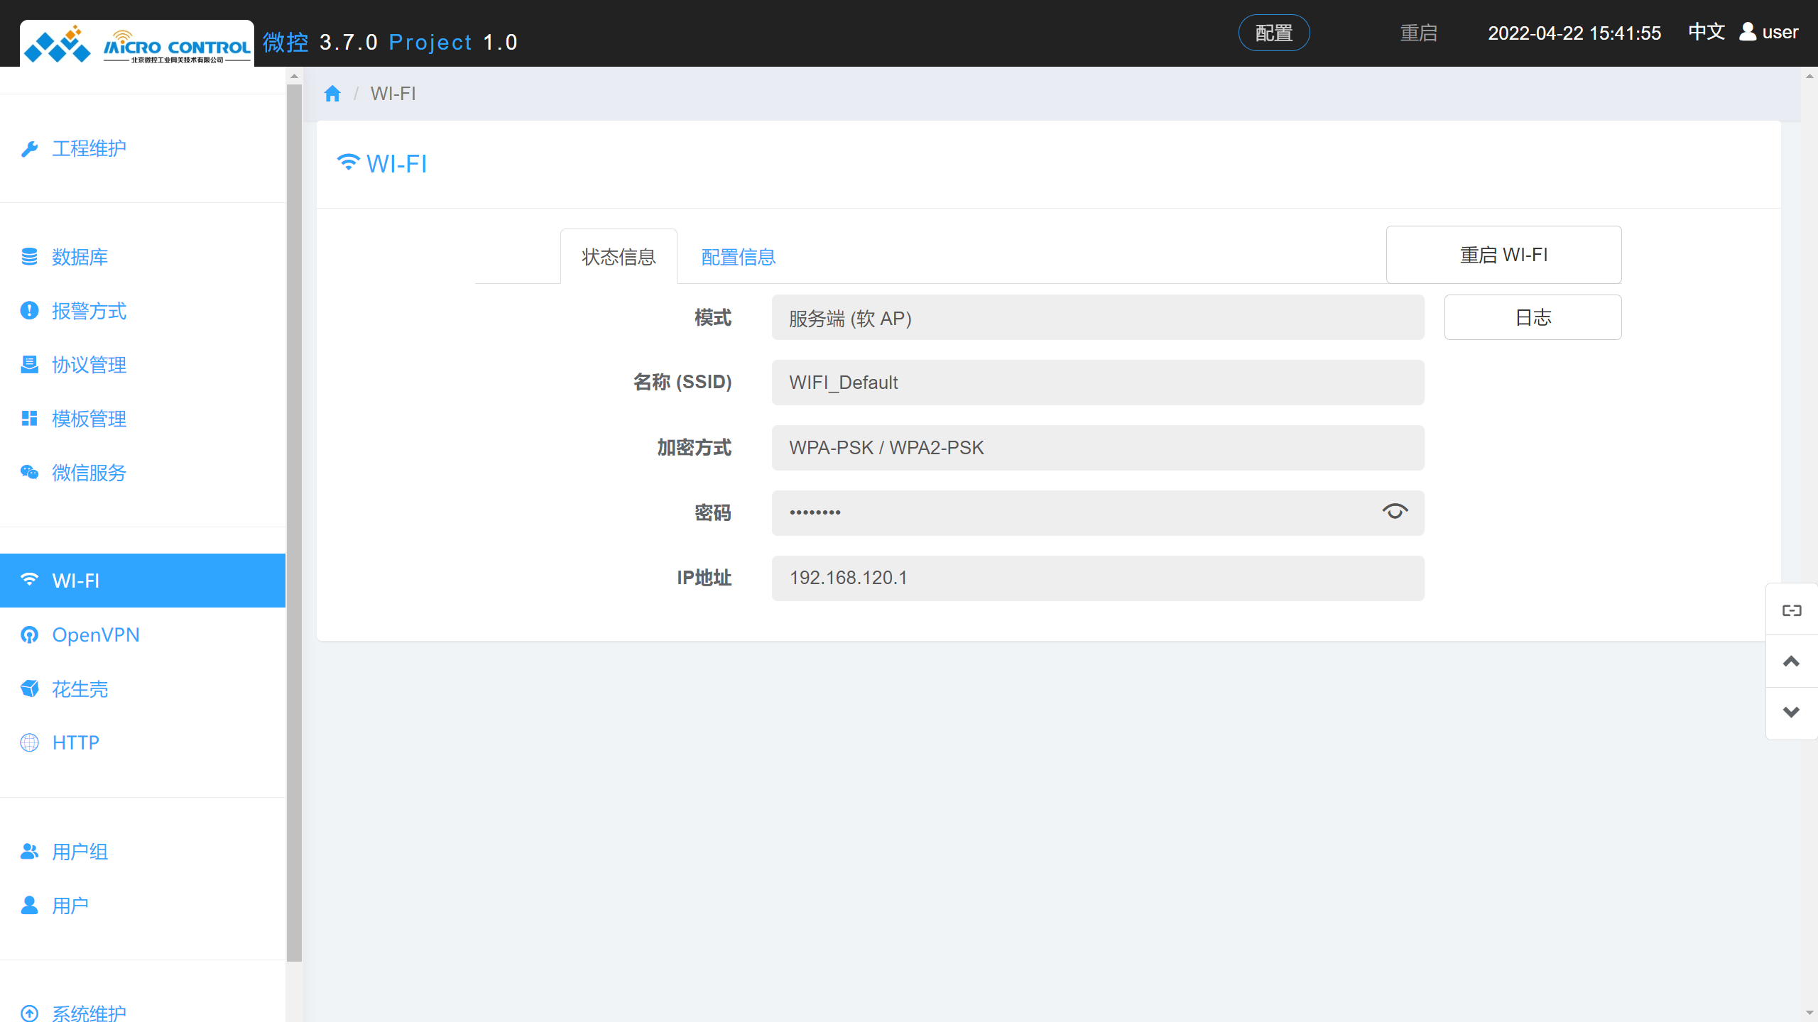Click the 报警方式 exclamation icon
This screenshot has height=1022, width=1818.
(29, 311)
